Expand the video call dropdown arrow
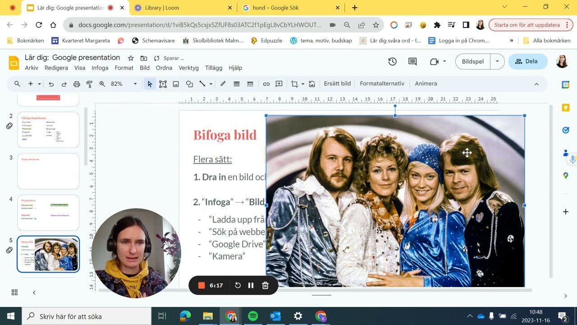This screenshot has width=577, height=325. click(x=444, y=61)
